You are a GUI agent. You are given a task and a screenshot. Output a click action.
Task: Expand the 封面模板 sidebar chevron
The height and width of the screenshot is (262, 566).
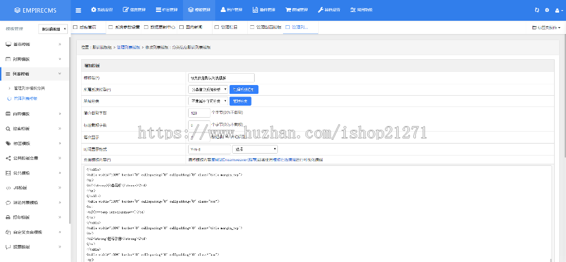60,59
